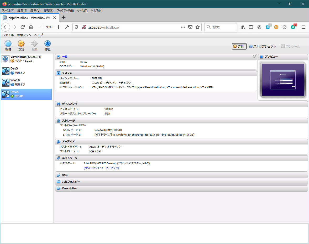
Task: Open the app ヘルプ menu
Action: 39,35
